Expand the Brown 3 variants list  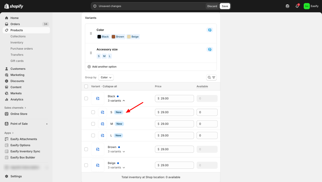coord(117,152)
